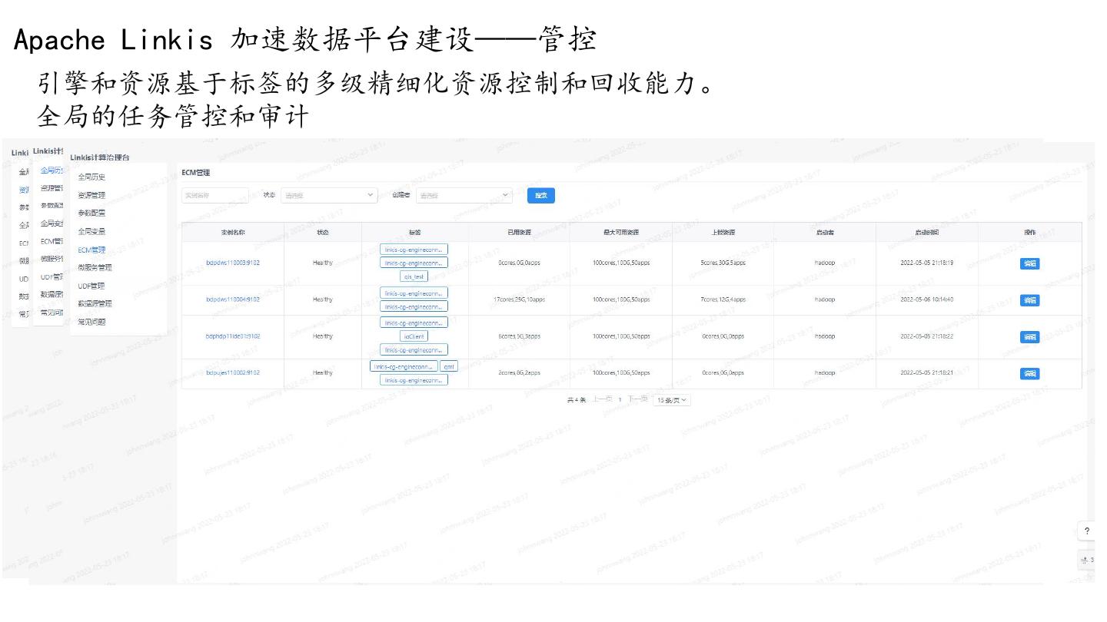Click max resource cell in bdphdp11ide01:9102 row
The width and height of the screenshot is (1107, 622).
coord(621,336)
